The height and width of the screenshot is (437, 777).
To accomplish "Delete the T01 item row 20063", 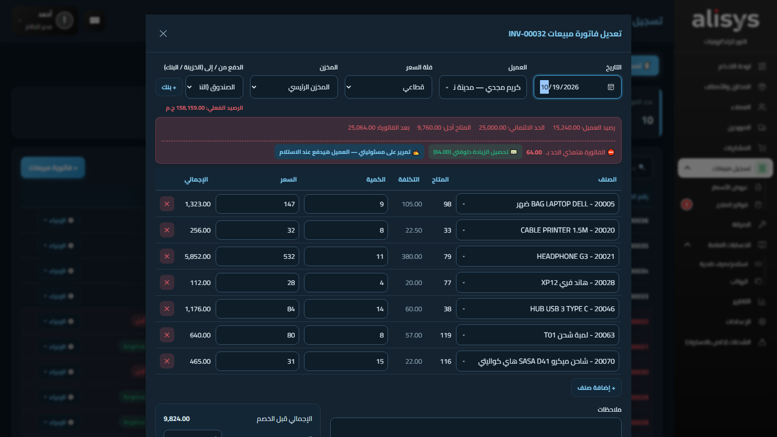I will pos(167,335).
